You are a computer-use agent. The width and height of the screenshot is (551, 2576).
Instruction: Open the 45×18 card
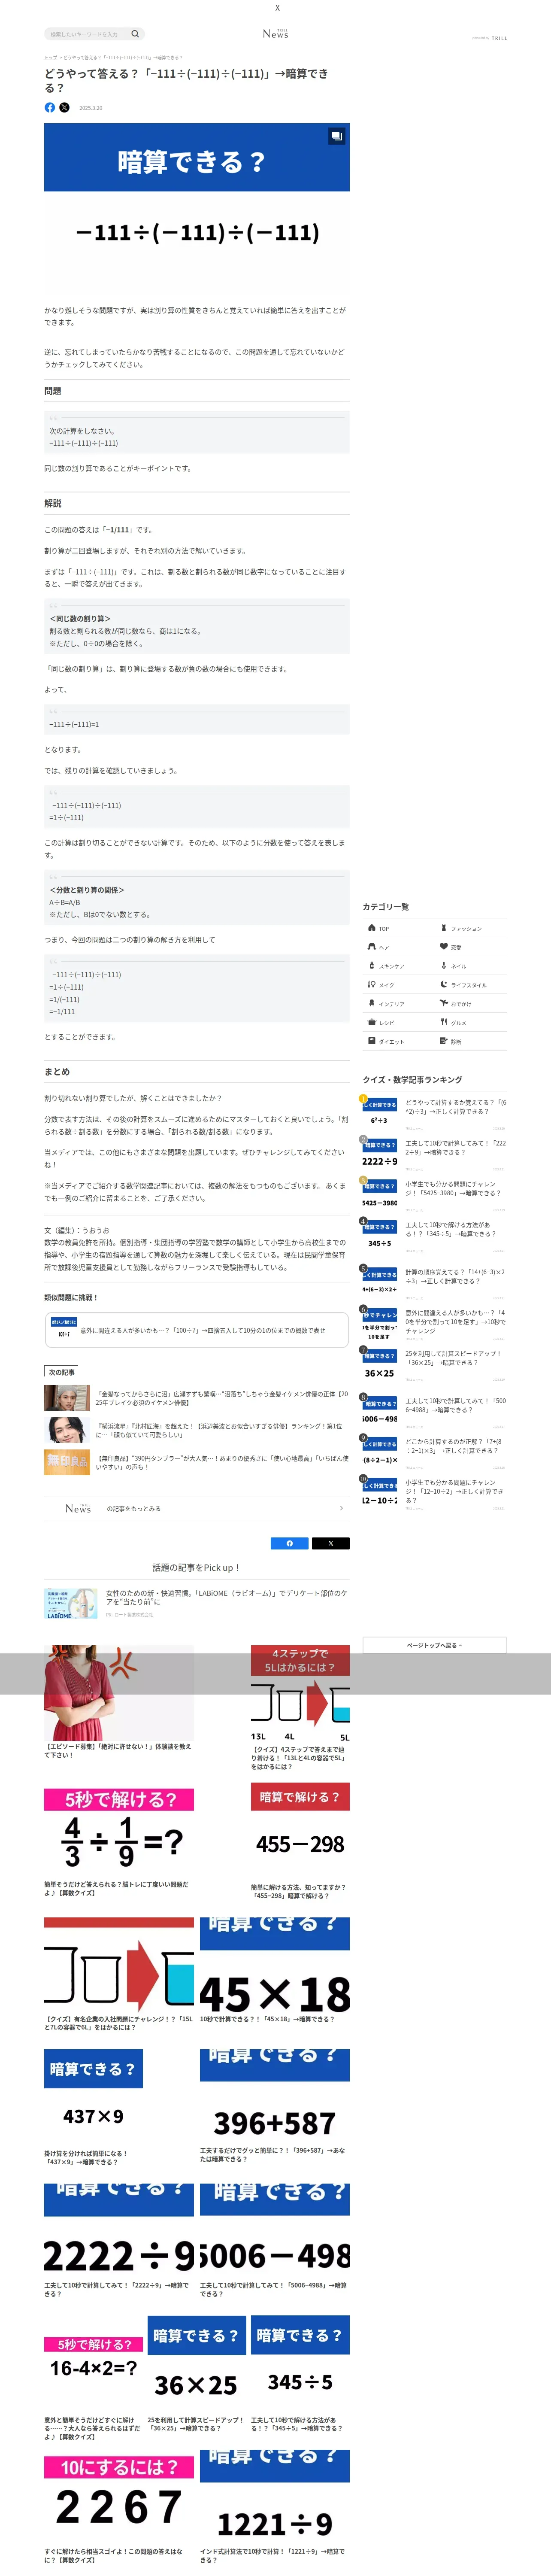pos(275,1970)
